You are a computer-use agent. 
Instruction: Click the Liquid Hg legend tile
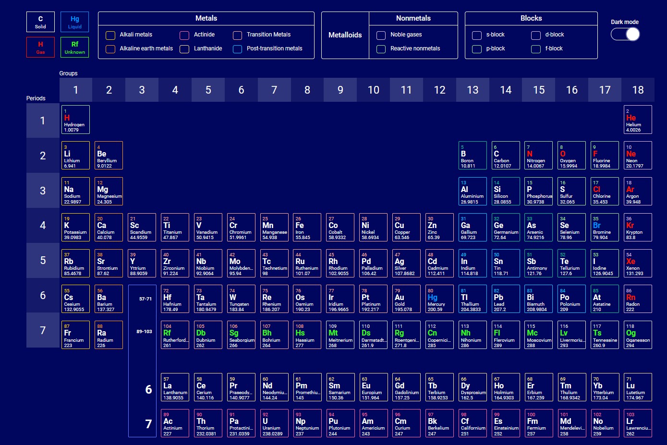coord(74,22)
